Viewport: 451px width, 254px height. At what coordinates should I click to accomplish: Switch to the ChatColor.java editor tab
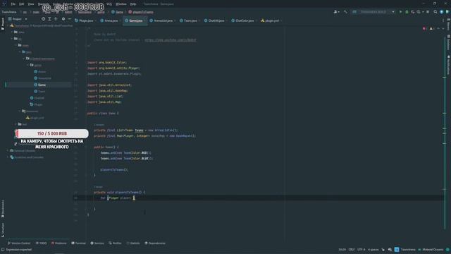coord(244,20)
